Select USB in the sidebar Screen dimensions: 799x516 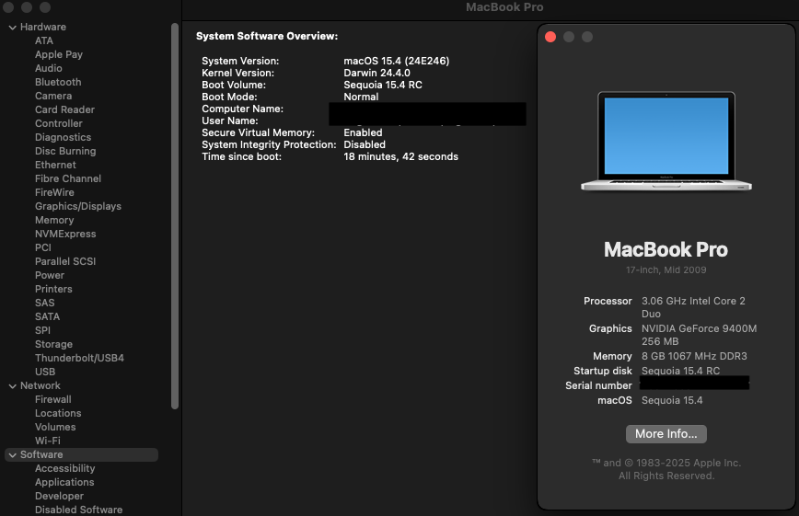click(x=45, y=372)
